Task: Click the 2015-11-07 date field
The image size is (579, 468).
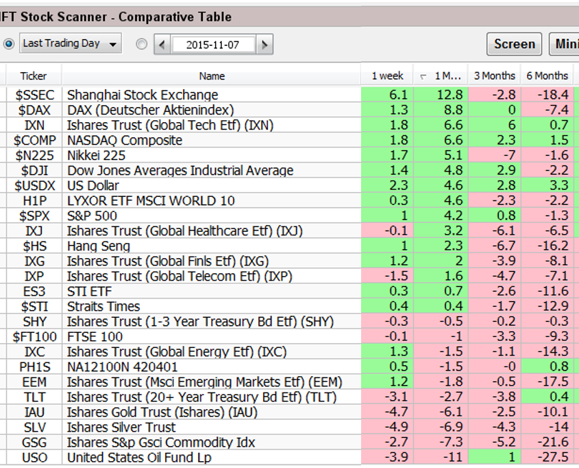Action: (x=213, y=45)
